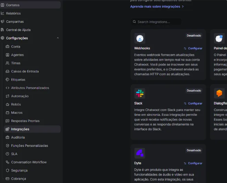The height and width of the screenshot is (183, 227).
Task: Click the Cobrança card icon
Action: coord(8,179)
